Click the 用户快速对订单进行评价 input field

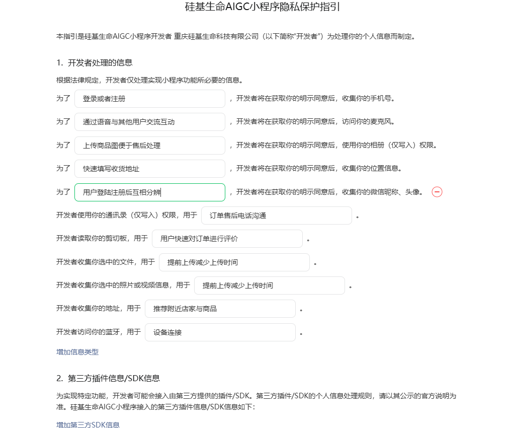coord(227,239)
